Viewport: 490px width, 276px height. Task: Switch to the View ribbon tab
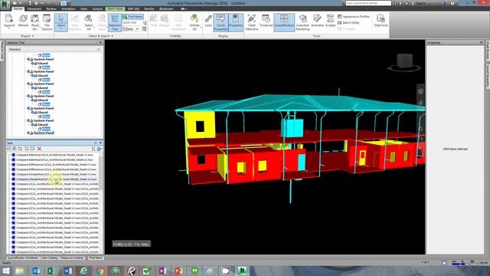coord(83,8)
